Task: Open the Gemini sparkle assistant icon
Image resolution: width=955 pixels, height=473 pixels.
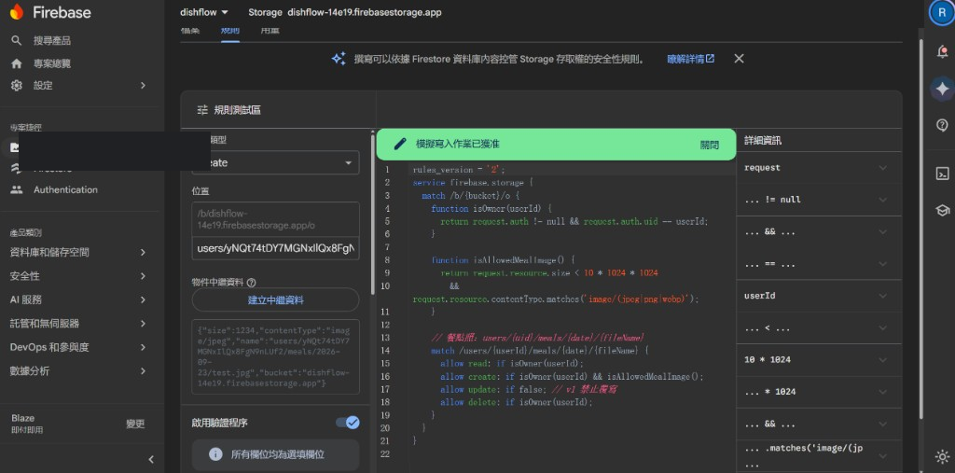Action: tap(942, 89)
